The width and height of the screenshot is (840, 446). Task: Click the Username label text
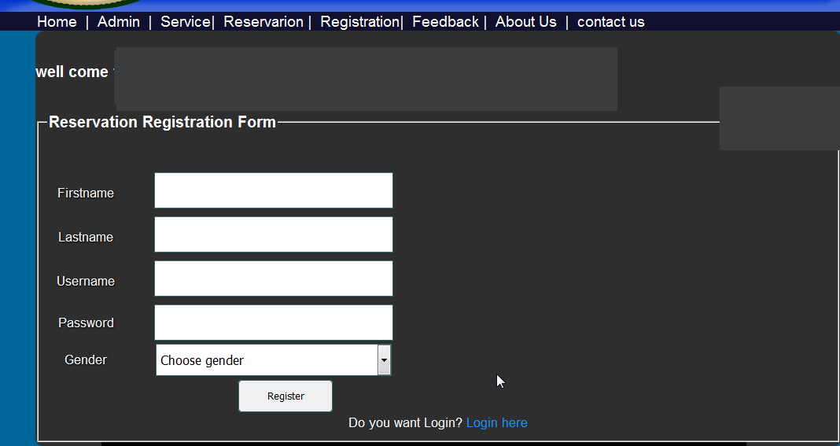point(86,282)
